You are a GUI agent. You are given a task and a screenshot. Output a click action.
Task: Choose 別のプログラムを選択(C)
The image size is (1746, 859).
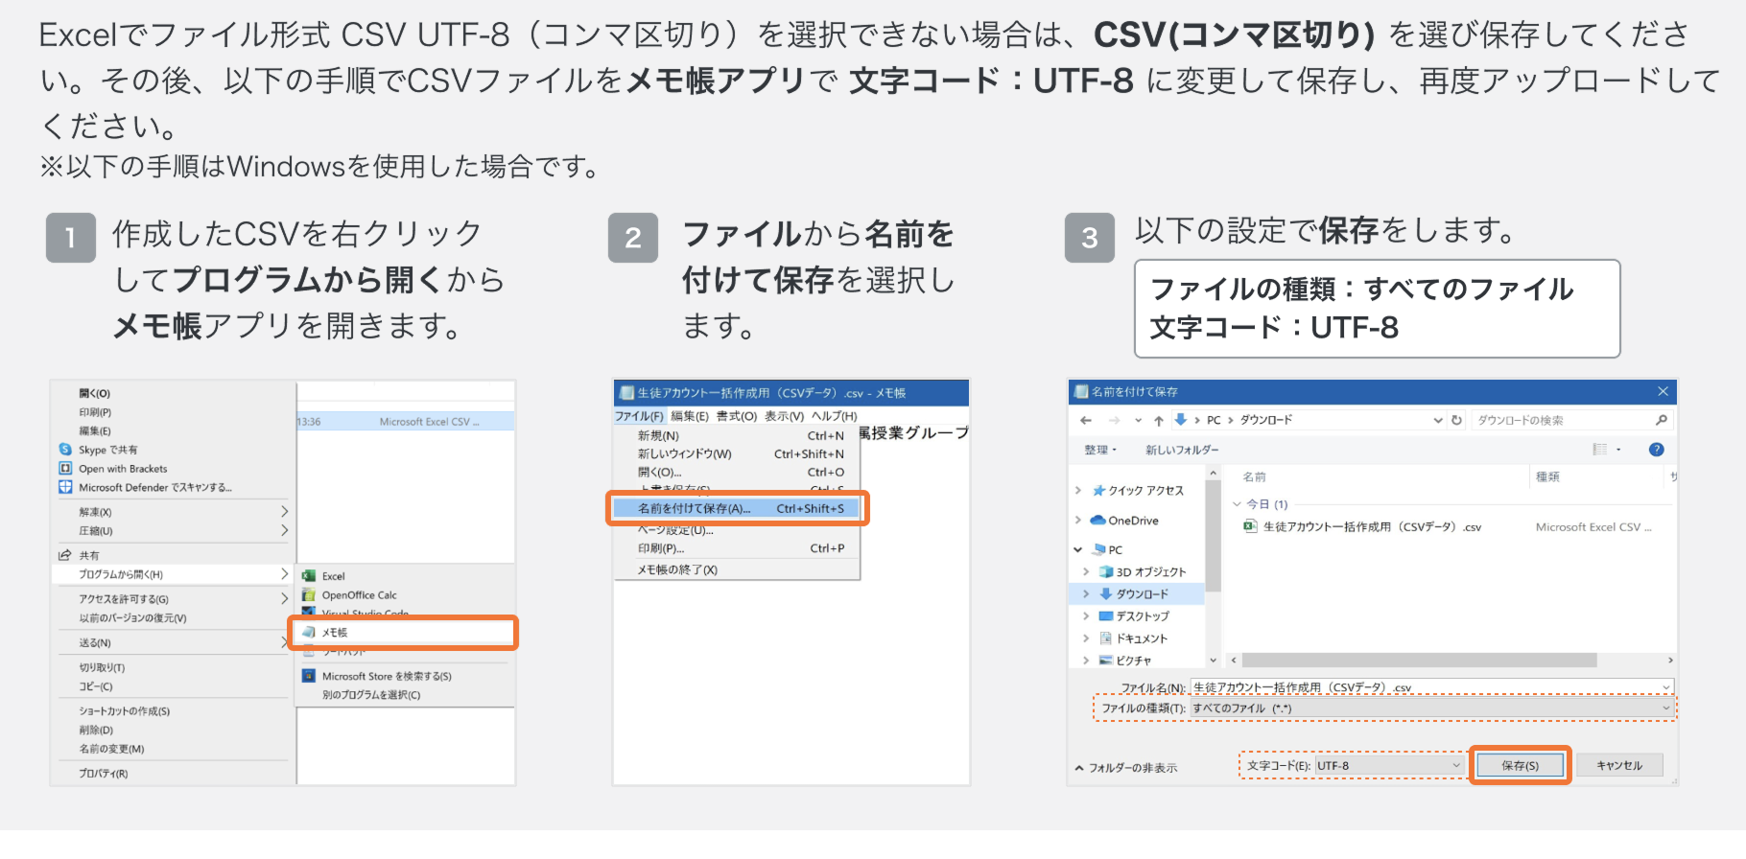point(371,695)
